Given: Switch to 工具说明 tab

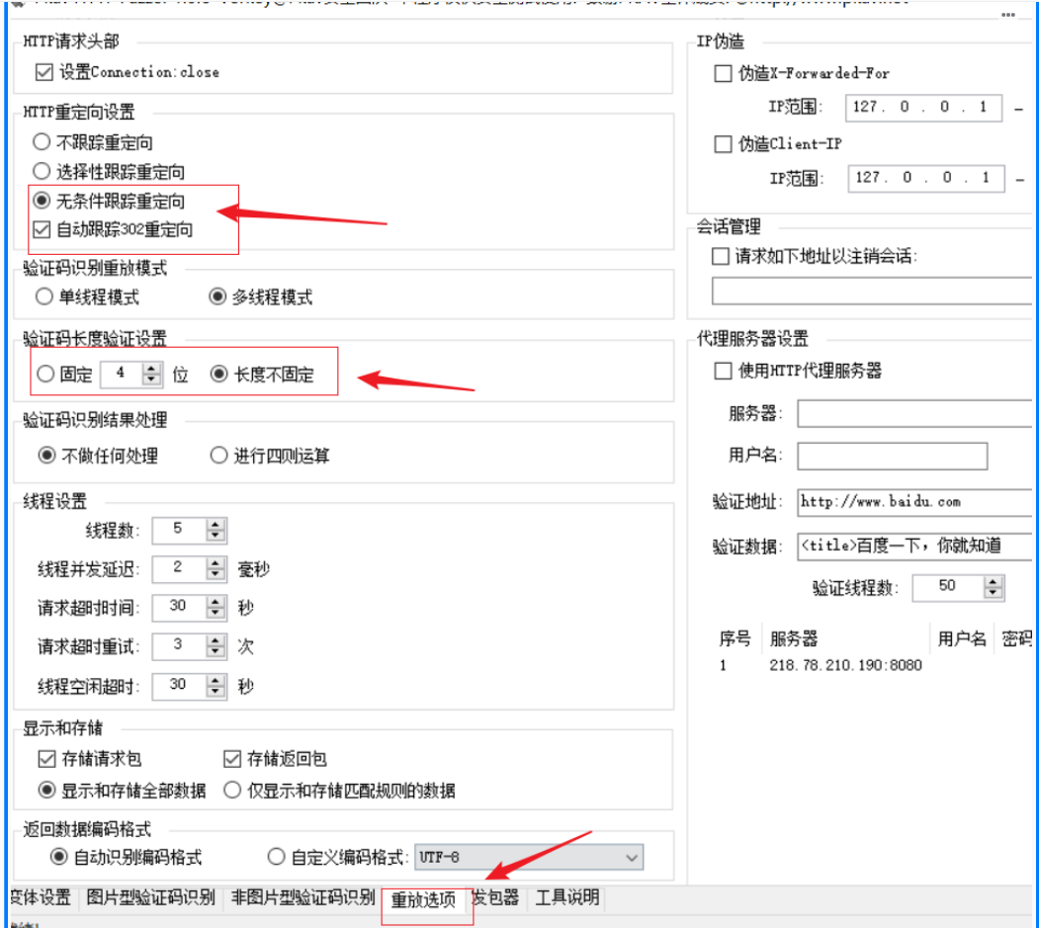Looking at the screenshot, I should click(567, 897).
